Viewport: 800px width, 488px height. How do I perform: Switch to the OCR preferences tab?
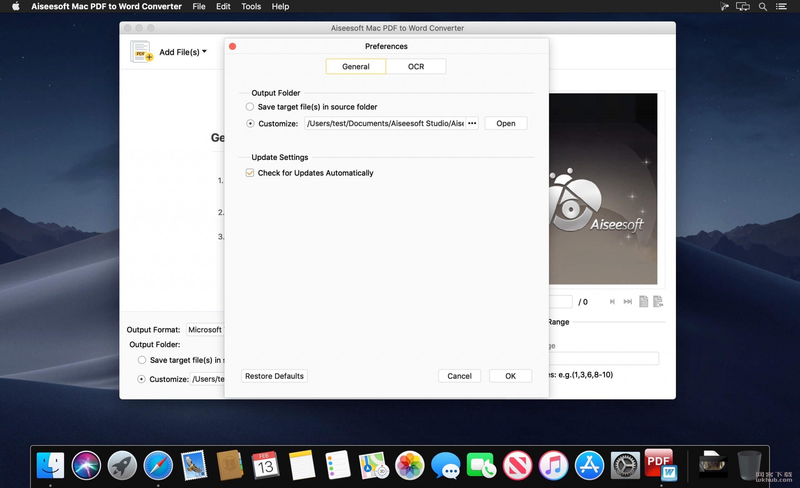coord(416,67)
